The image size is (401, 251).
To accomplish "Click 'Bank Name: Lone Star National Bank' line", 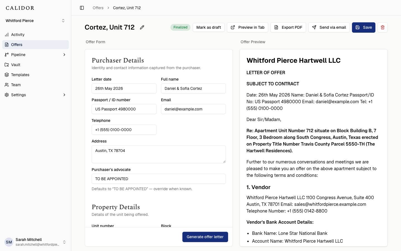I will pyautogui.click(x=290, y=233).
